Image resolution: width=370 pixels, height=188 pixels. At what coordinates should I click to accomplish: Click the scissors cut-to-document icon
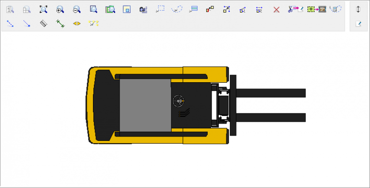click(x=296, y=9)
